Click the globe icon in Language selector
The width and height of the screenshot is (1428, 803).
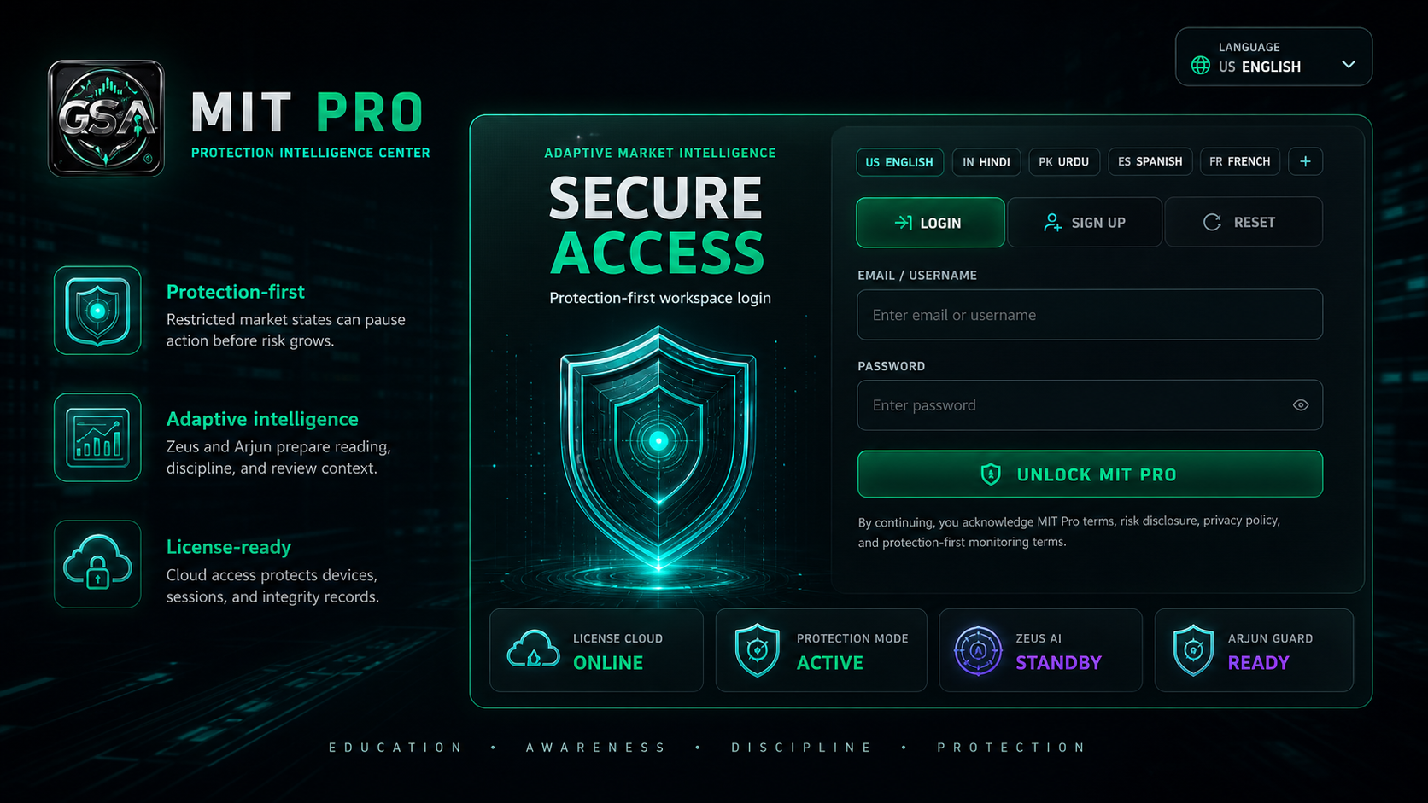click(x=1200, y=66)
